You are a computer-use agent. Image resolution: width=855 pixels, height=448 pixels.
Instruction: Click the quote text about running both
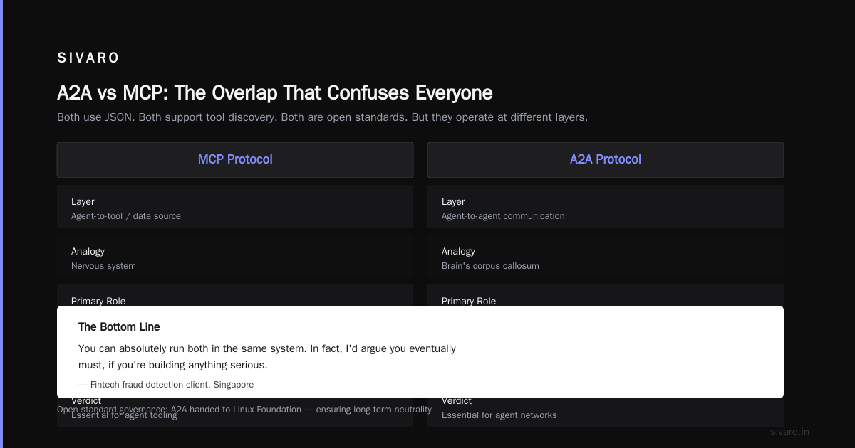point(267,357)
